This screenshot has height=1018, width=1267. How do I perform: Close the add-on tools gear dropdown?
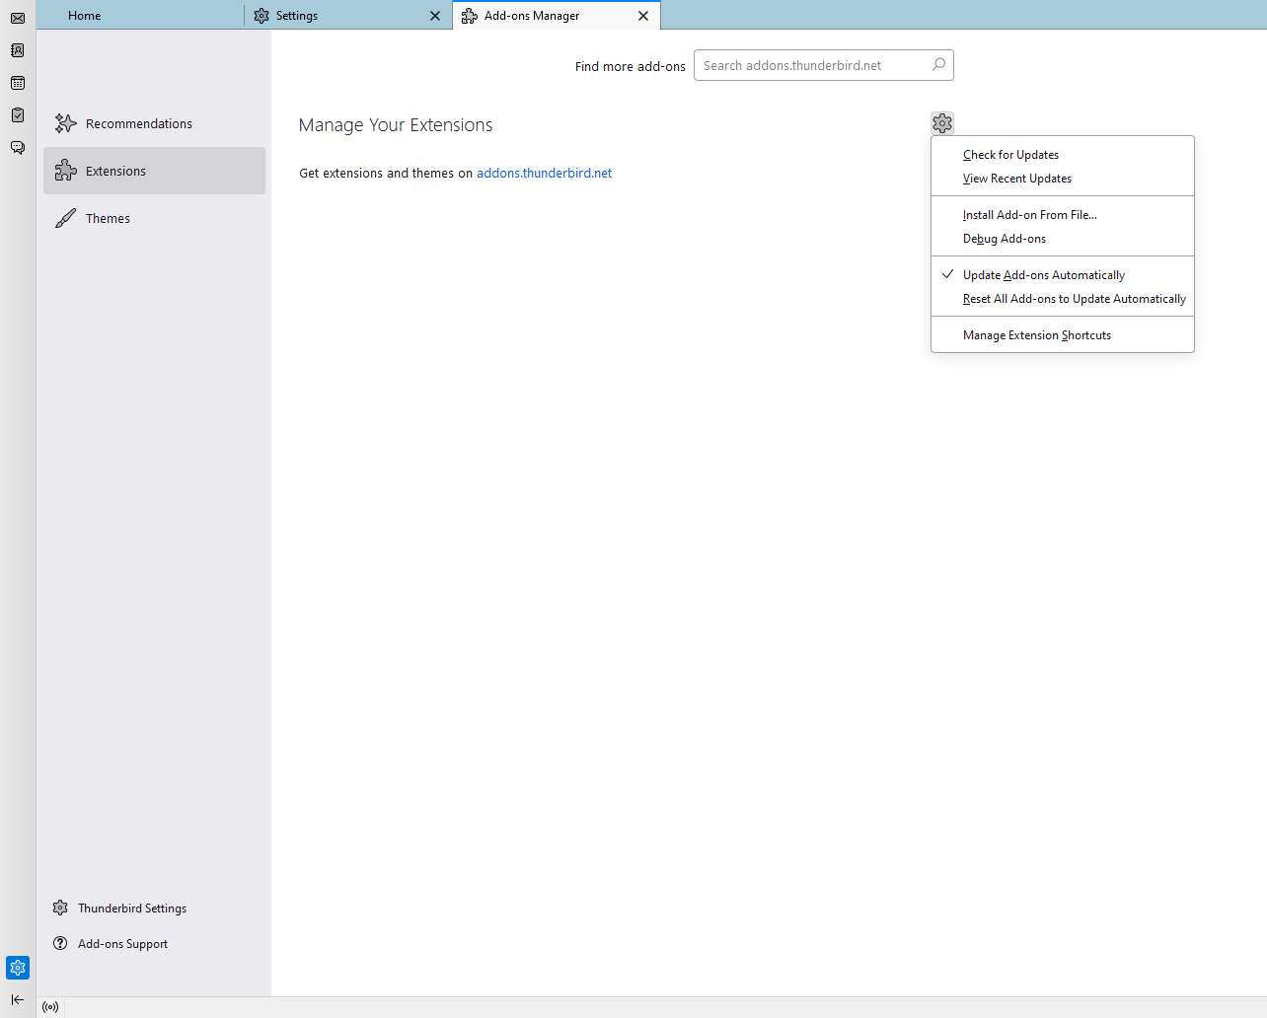pyautogui.click(x=942, y=123)
